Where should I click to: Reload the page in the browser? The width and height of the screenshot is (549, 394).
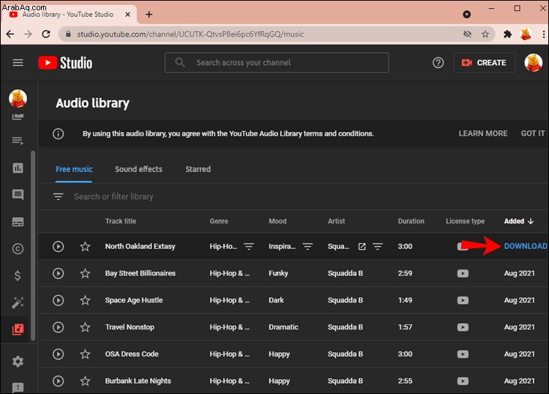[46, 34]
